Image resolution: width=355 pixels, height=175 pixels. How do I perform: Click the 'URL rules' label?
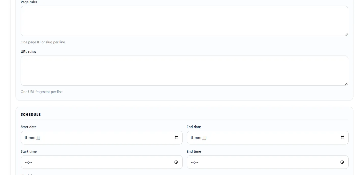(x=28, y=52)
